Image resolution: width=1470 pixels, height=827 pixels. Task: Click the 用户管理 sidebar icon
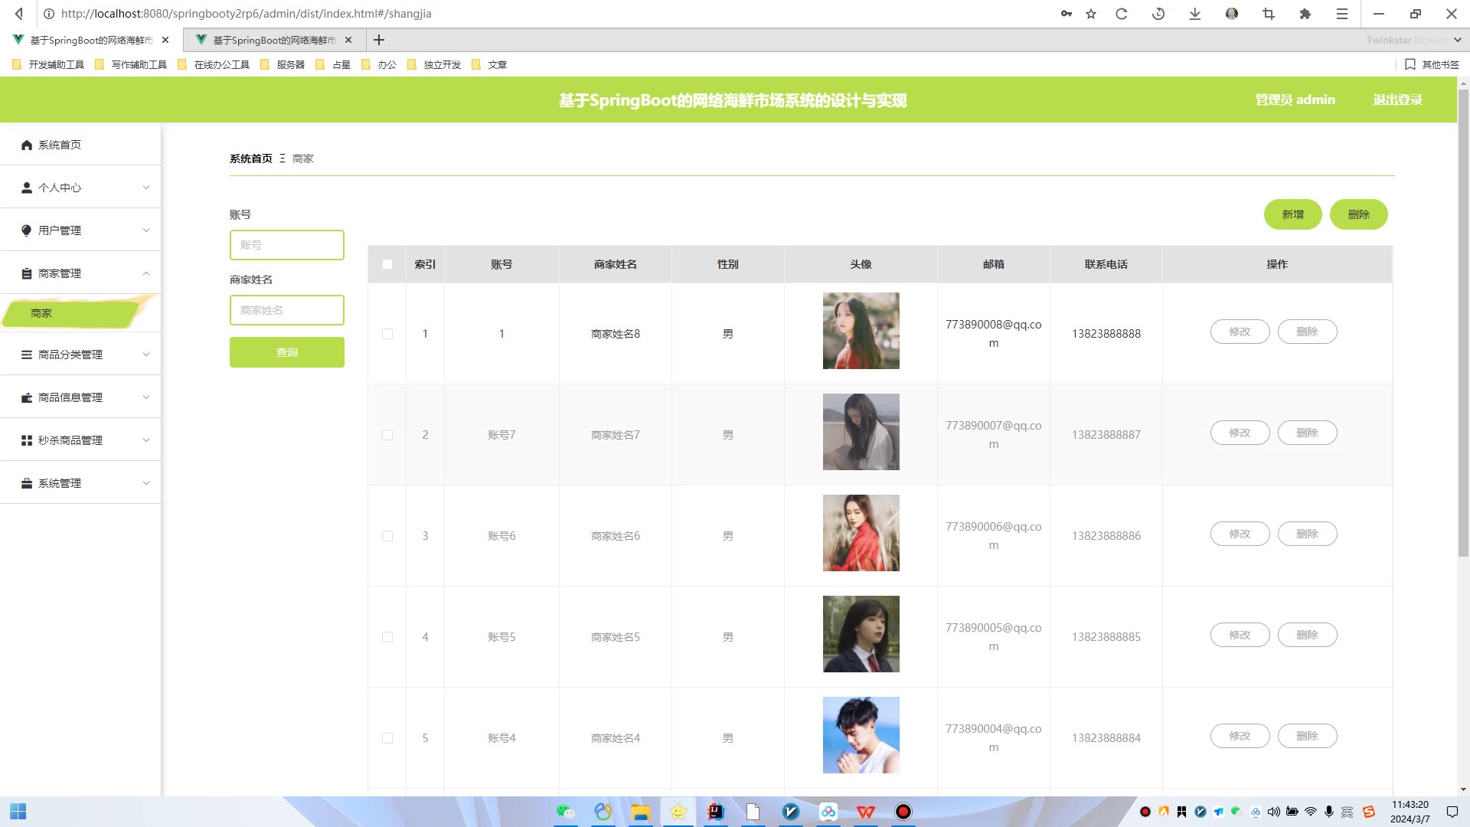coord(27,230)
